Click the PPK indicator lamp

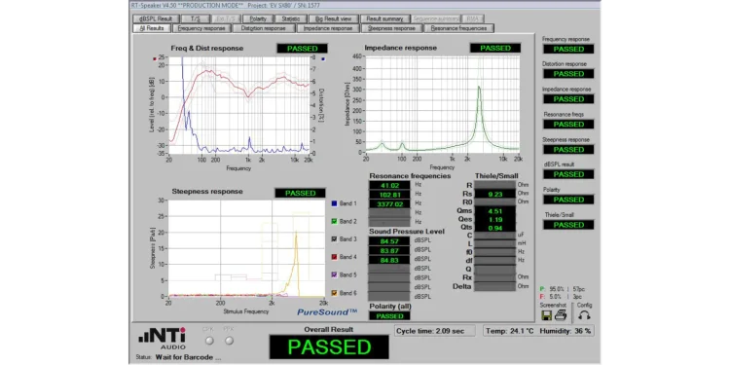coord(229,341)
